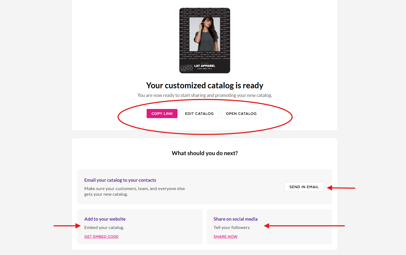The height and width of the screenshot is (255, 406).
Task: Click the email sharing card panel
Action: 205,186
